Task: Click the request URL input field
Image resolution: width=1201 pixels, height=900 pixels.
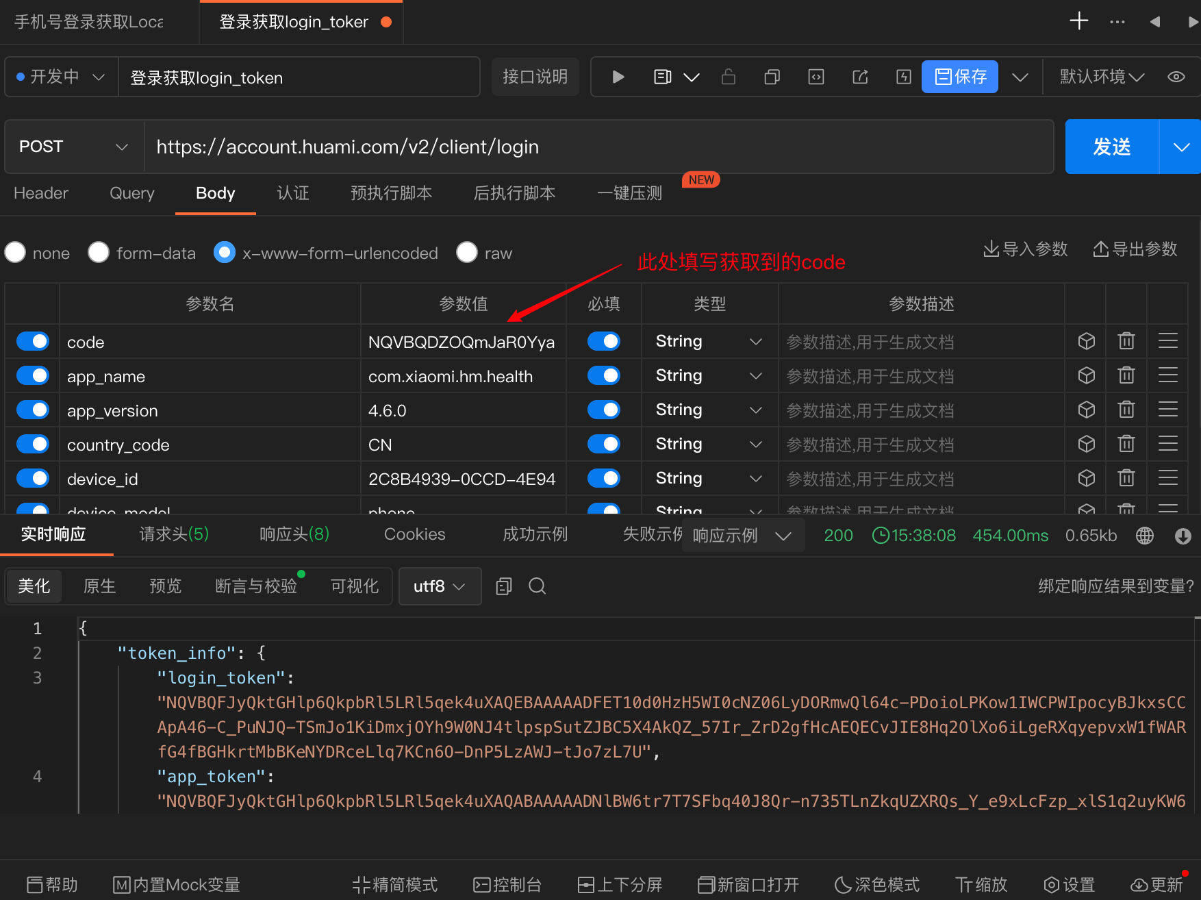Action: [598, 147]
